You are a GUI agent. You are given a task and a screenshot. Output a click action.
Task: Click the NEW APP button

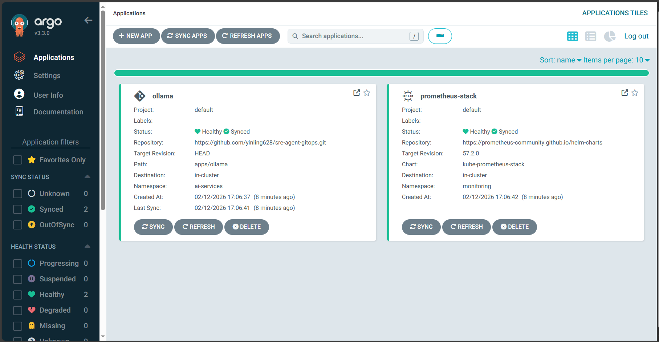click(136, 36)
